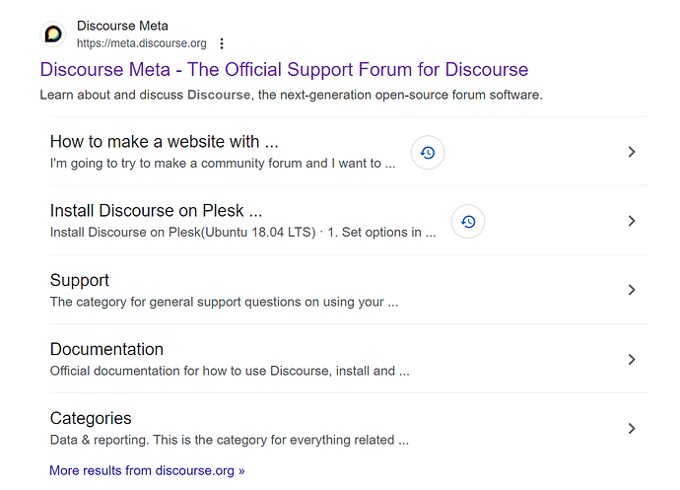This screenshot has height=490, width=680.
Task: Click snippet mentioning Ubuntu 18.04 LTS
Action: 242,233
